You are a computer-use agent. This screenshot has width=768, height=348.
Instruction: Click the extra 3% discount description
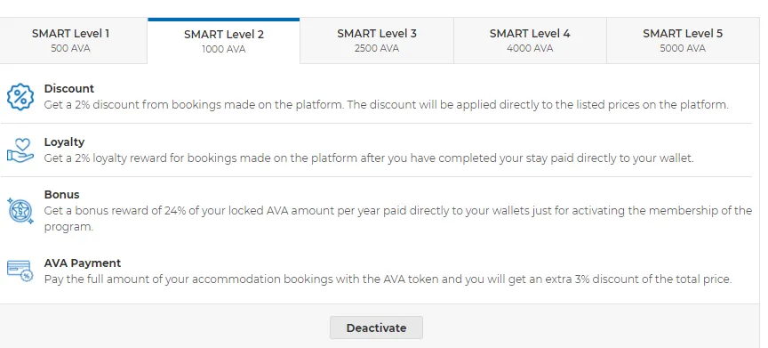coord(388,279)
